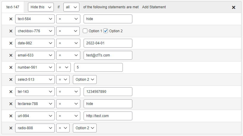Check the Option 1 checkbox

click(x=85, y=31)
